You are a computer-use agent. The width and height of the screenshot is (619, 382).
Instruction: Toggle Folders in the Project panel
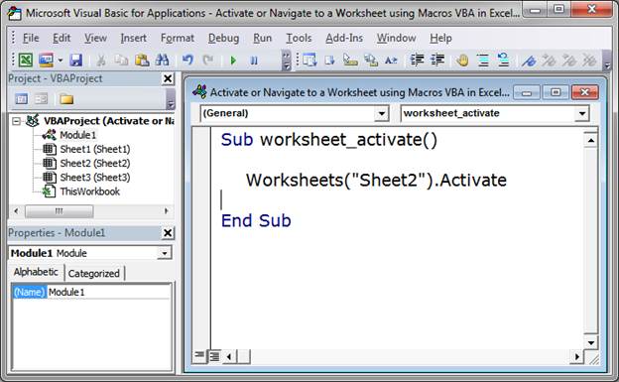[x=66, y=99]
